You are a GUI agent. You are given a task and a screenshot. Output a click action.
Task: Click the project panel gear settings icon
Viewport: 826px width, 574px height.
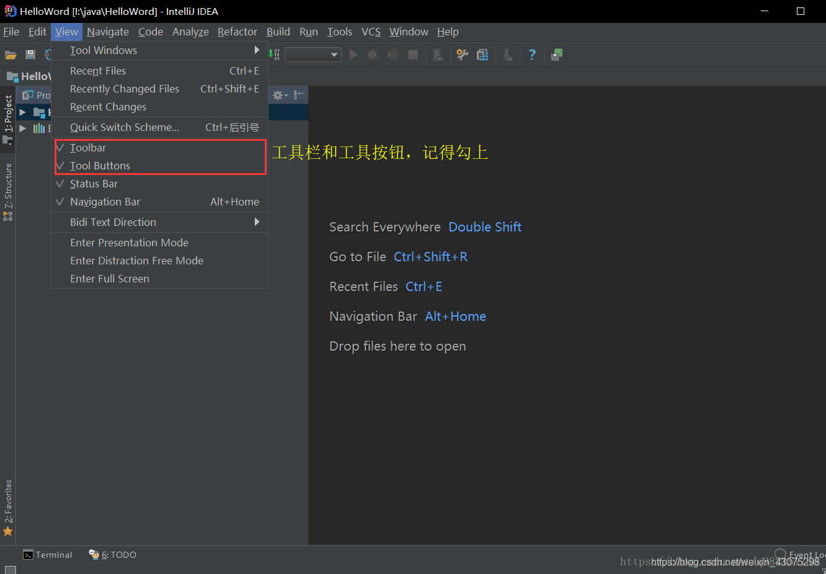pyautogui.click(x=280, y=95)
